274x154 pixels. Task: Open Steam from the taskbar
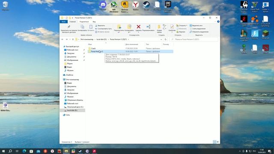(80, 151)
